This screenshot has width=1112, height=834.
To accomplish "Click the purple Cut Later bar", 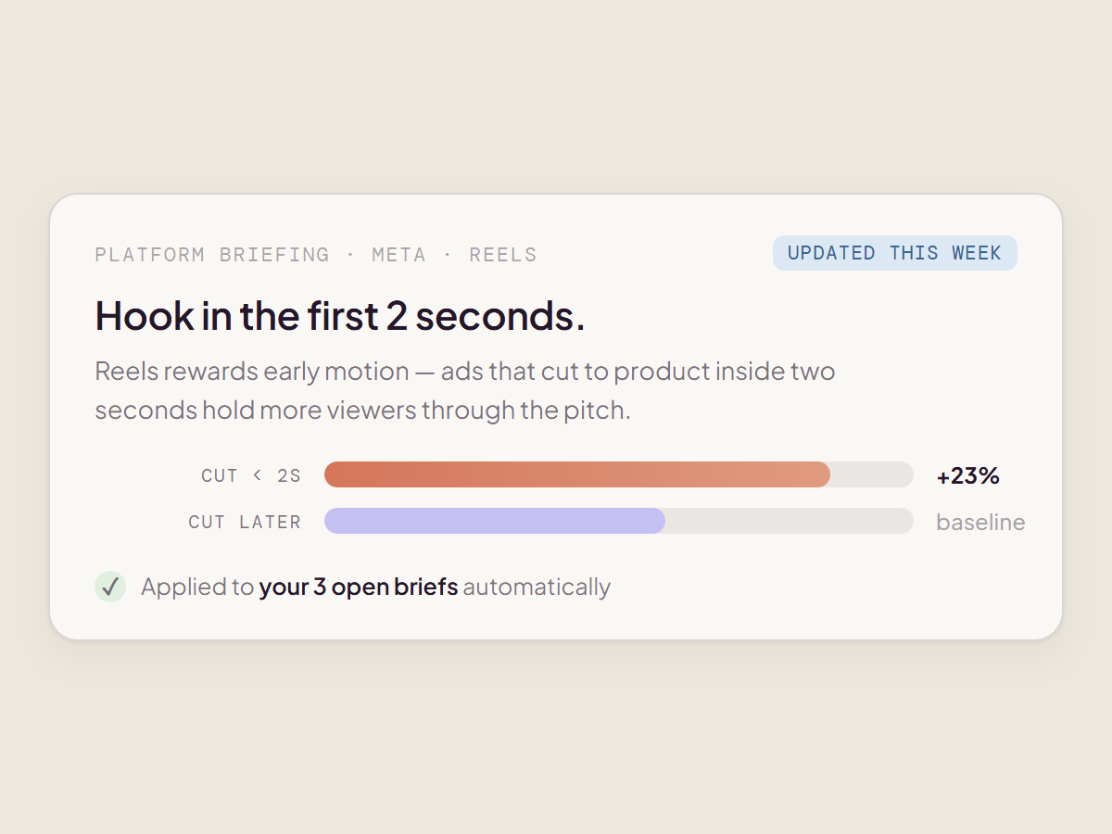I will tap(495, 521).
